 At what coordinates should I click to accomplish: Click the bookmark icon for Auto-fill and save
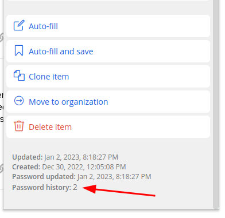tap(19, 50)
